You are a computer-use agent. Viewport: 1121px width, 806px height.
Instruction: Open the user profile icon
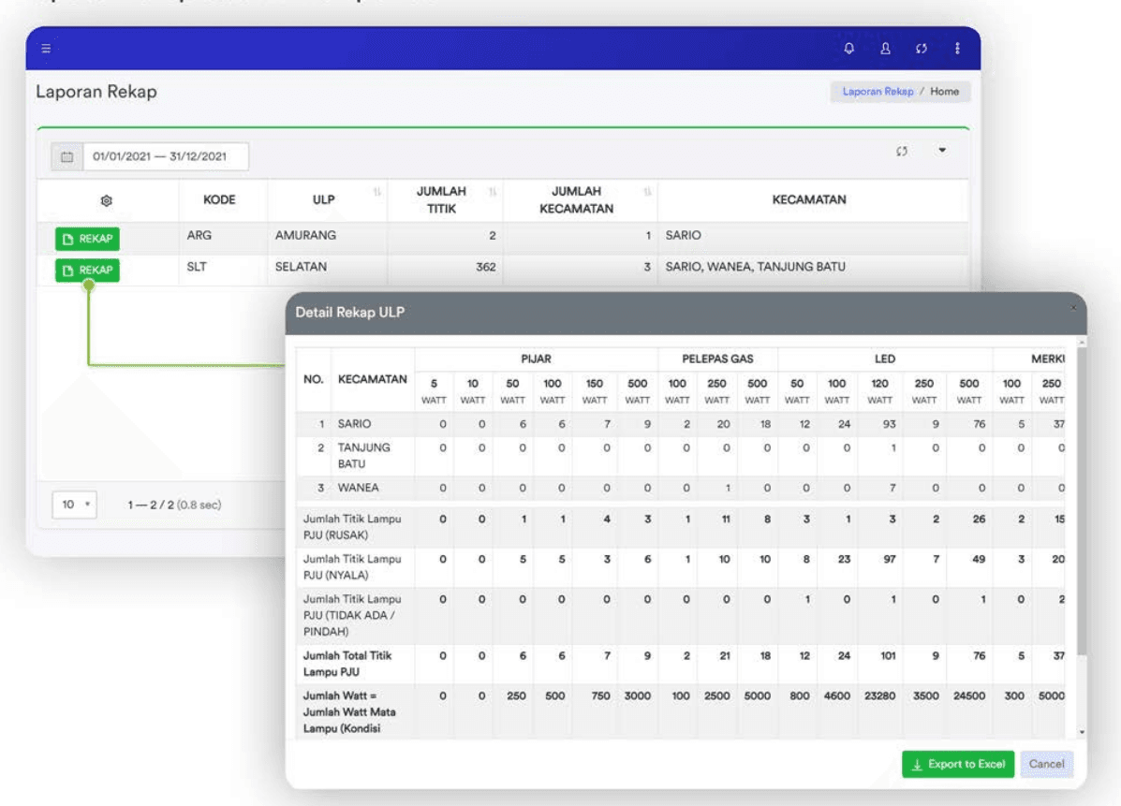[885, 49]
